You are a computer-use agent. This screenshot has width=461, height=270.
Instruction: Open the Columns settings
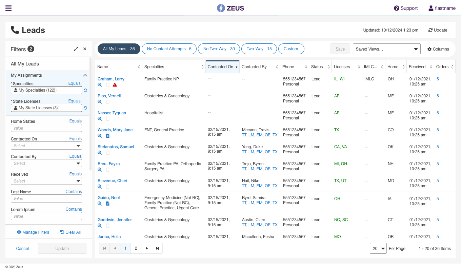[438, 49]
